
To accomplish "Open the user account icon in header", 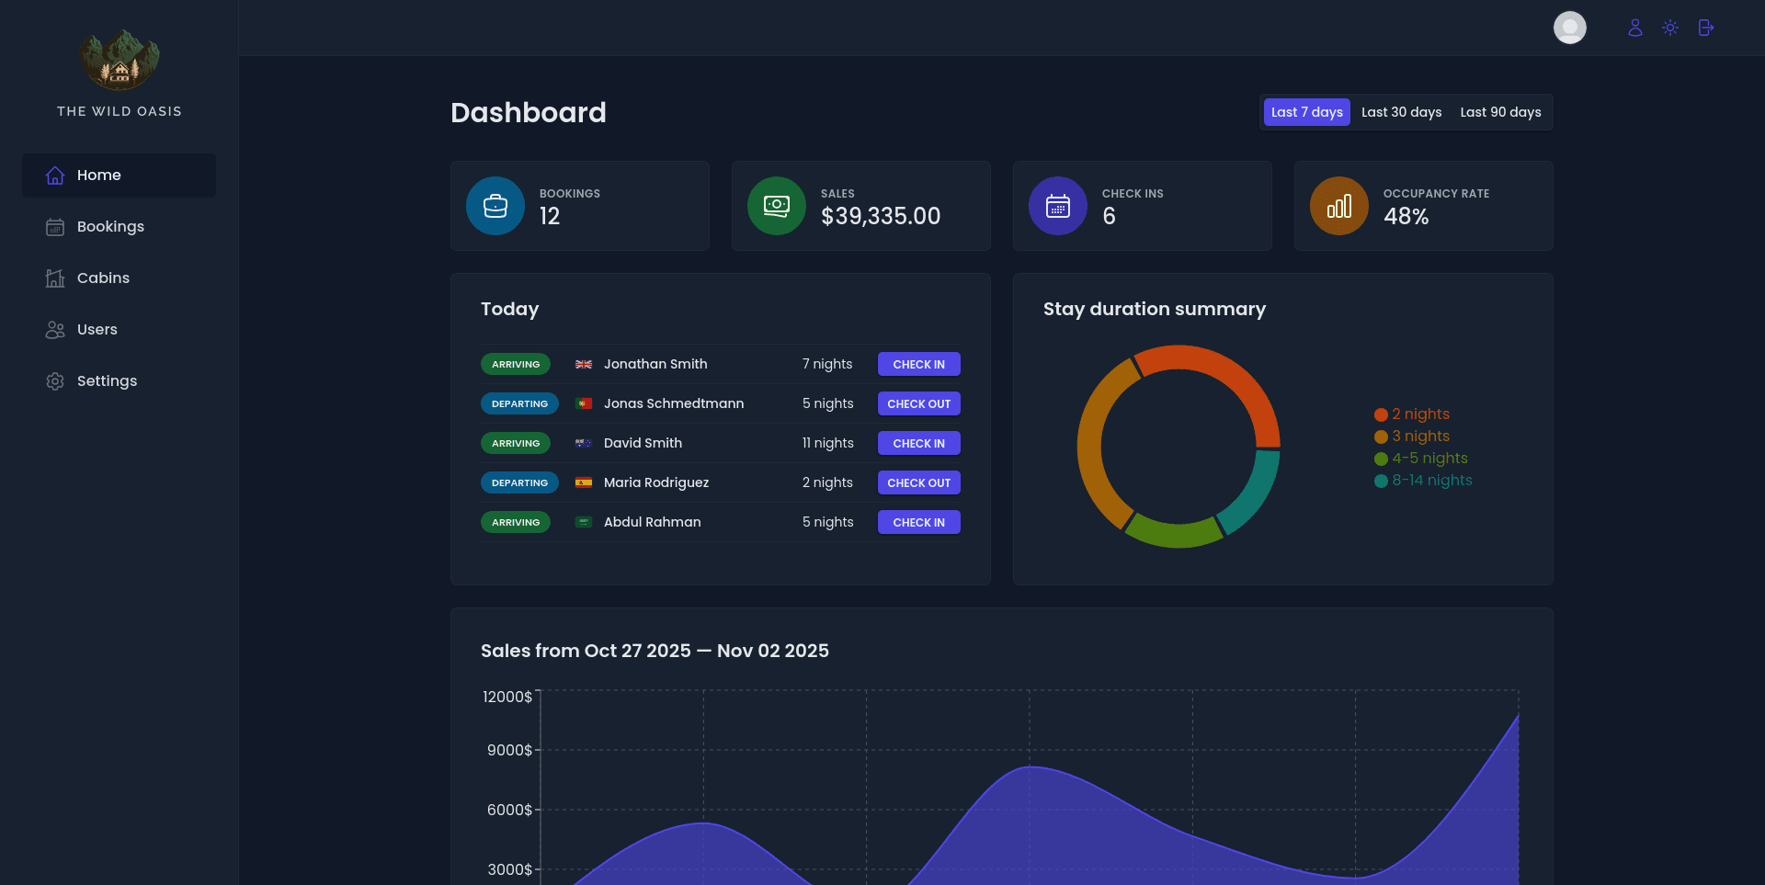I will pyautogui.click(x=1634, y=28).
